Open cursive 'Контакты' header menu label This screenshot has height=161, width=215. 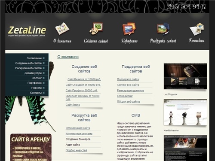197,40
